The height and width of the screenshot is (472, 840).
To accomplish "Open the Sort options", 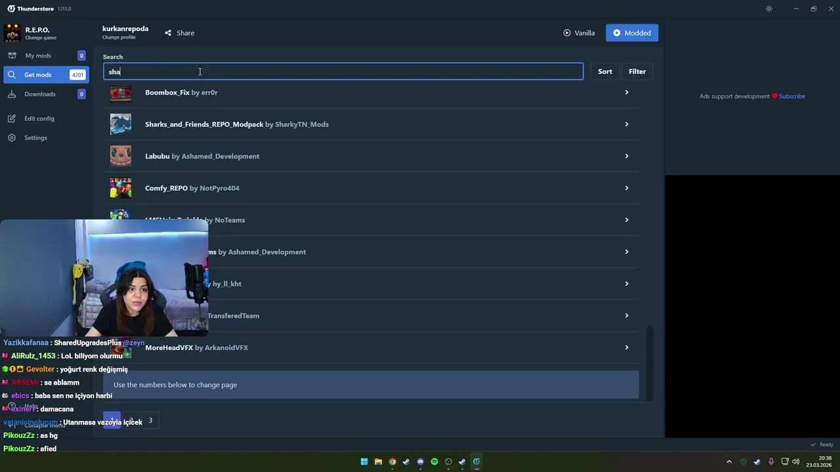I will coord(605,71).
